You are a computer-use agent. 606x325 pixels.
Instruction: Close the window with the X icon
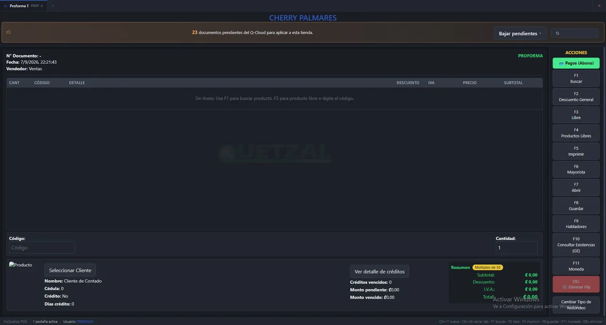click(x=599, y=6)
